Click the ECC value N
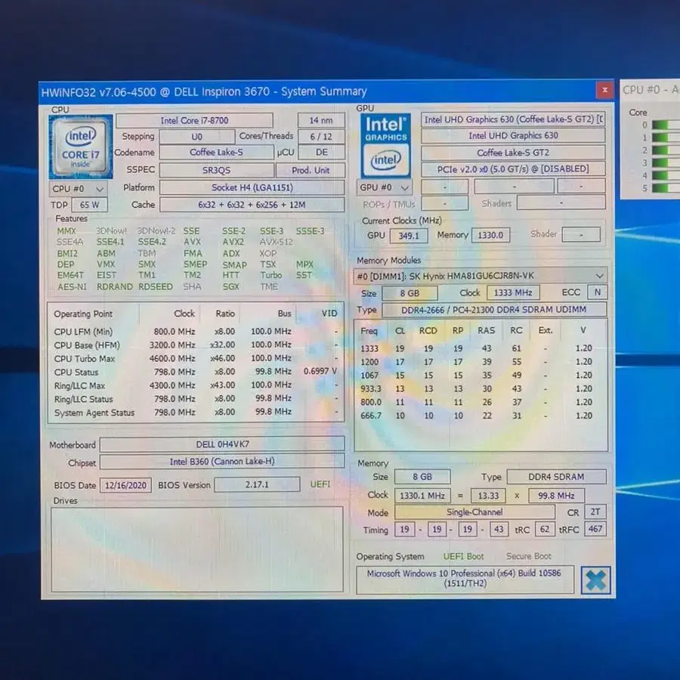This screenshot has height=680, width=680. pos(598,292)
